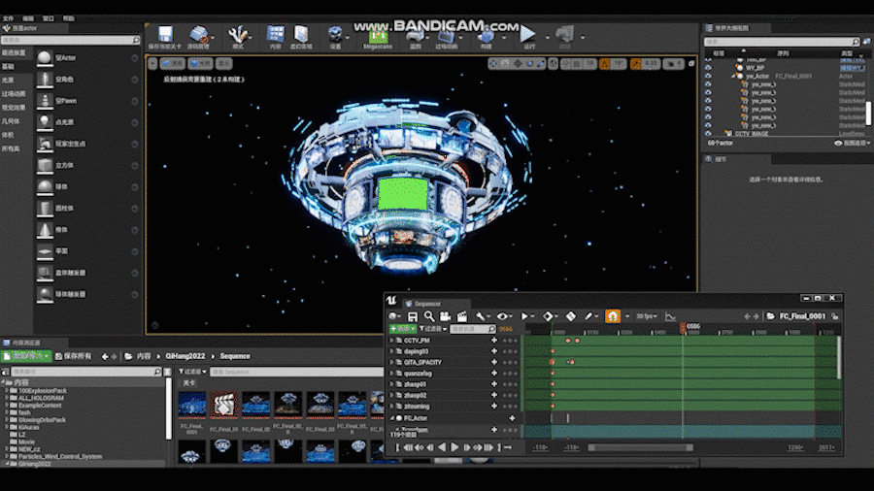Toggle the viewport Show button
This screenshot has height=491, width=874.
(x=224, y=63)
